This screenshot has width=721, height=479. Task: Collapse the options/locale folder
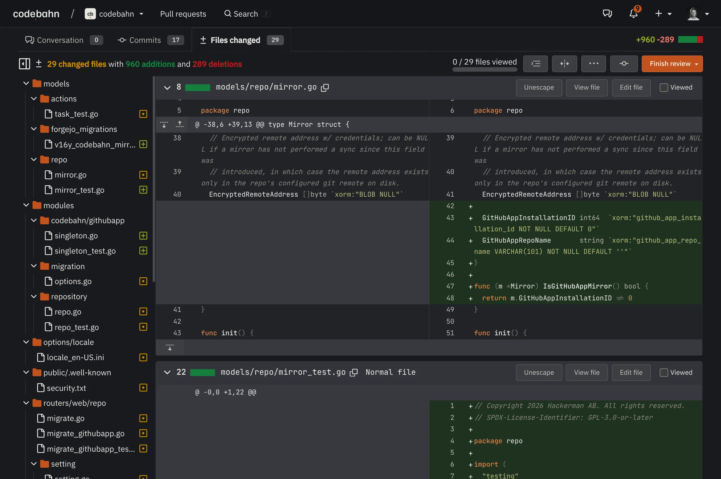pyautogui.click(x=26, y=342)
